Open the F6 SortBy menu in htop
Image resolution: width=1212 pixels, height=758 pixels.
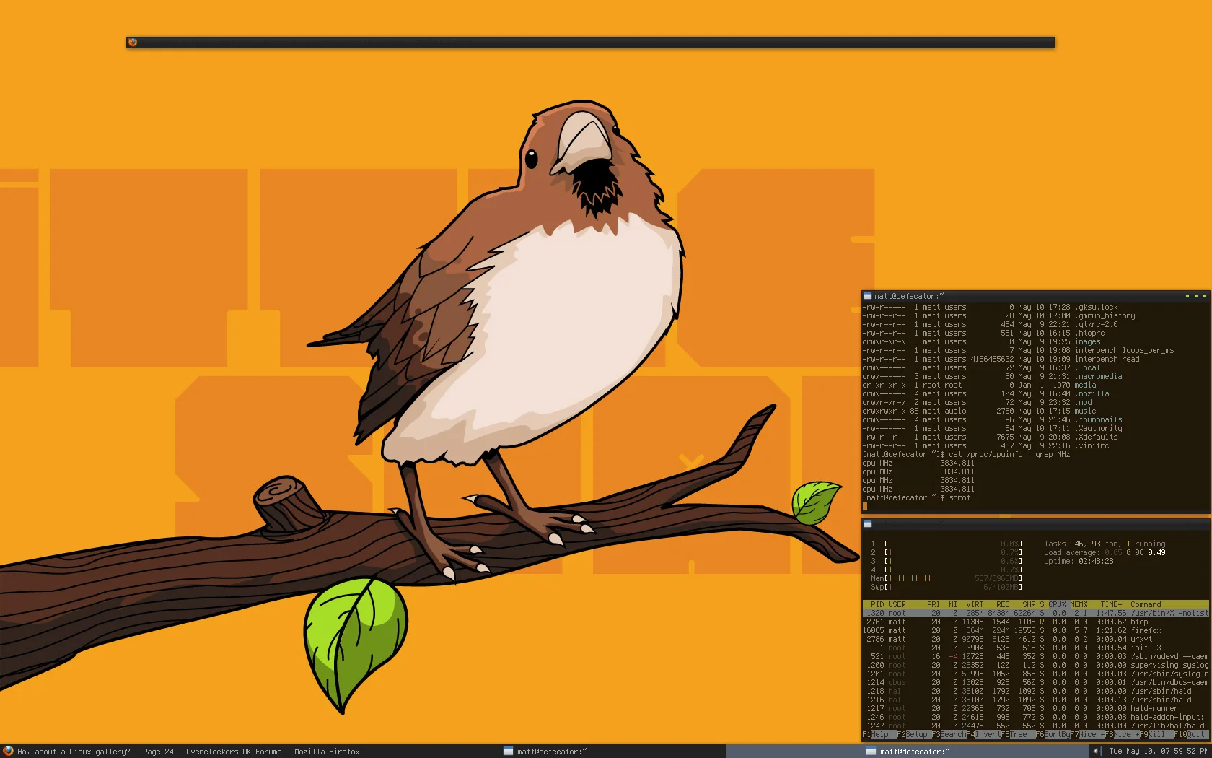(1053, 734)
